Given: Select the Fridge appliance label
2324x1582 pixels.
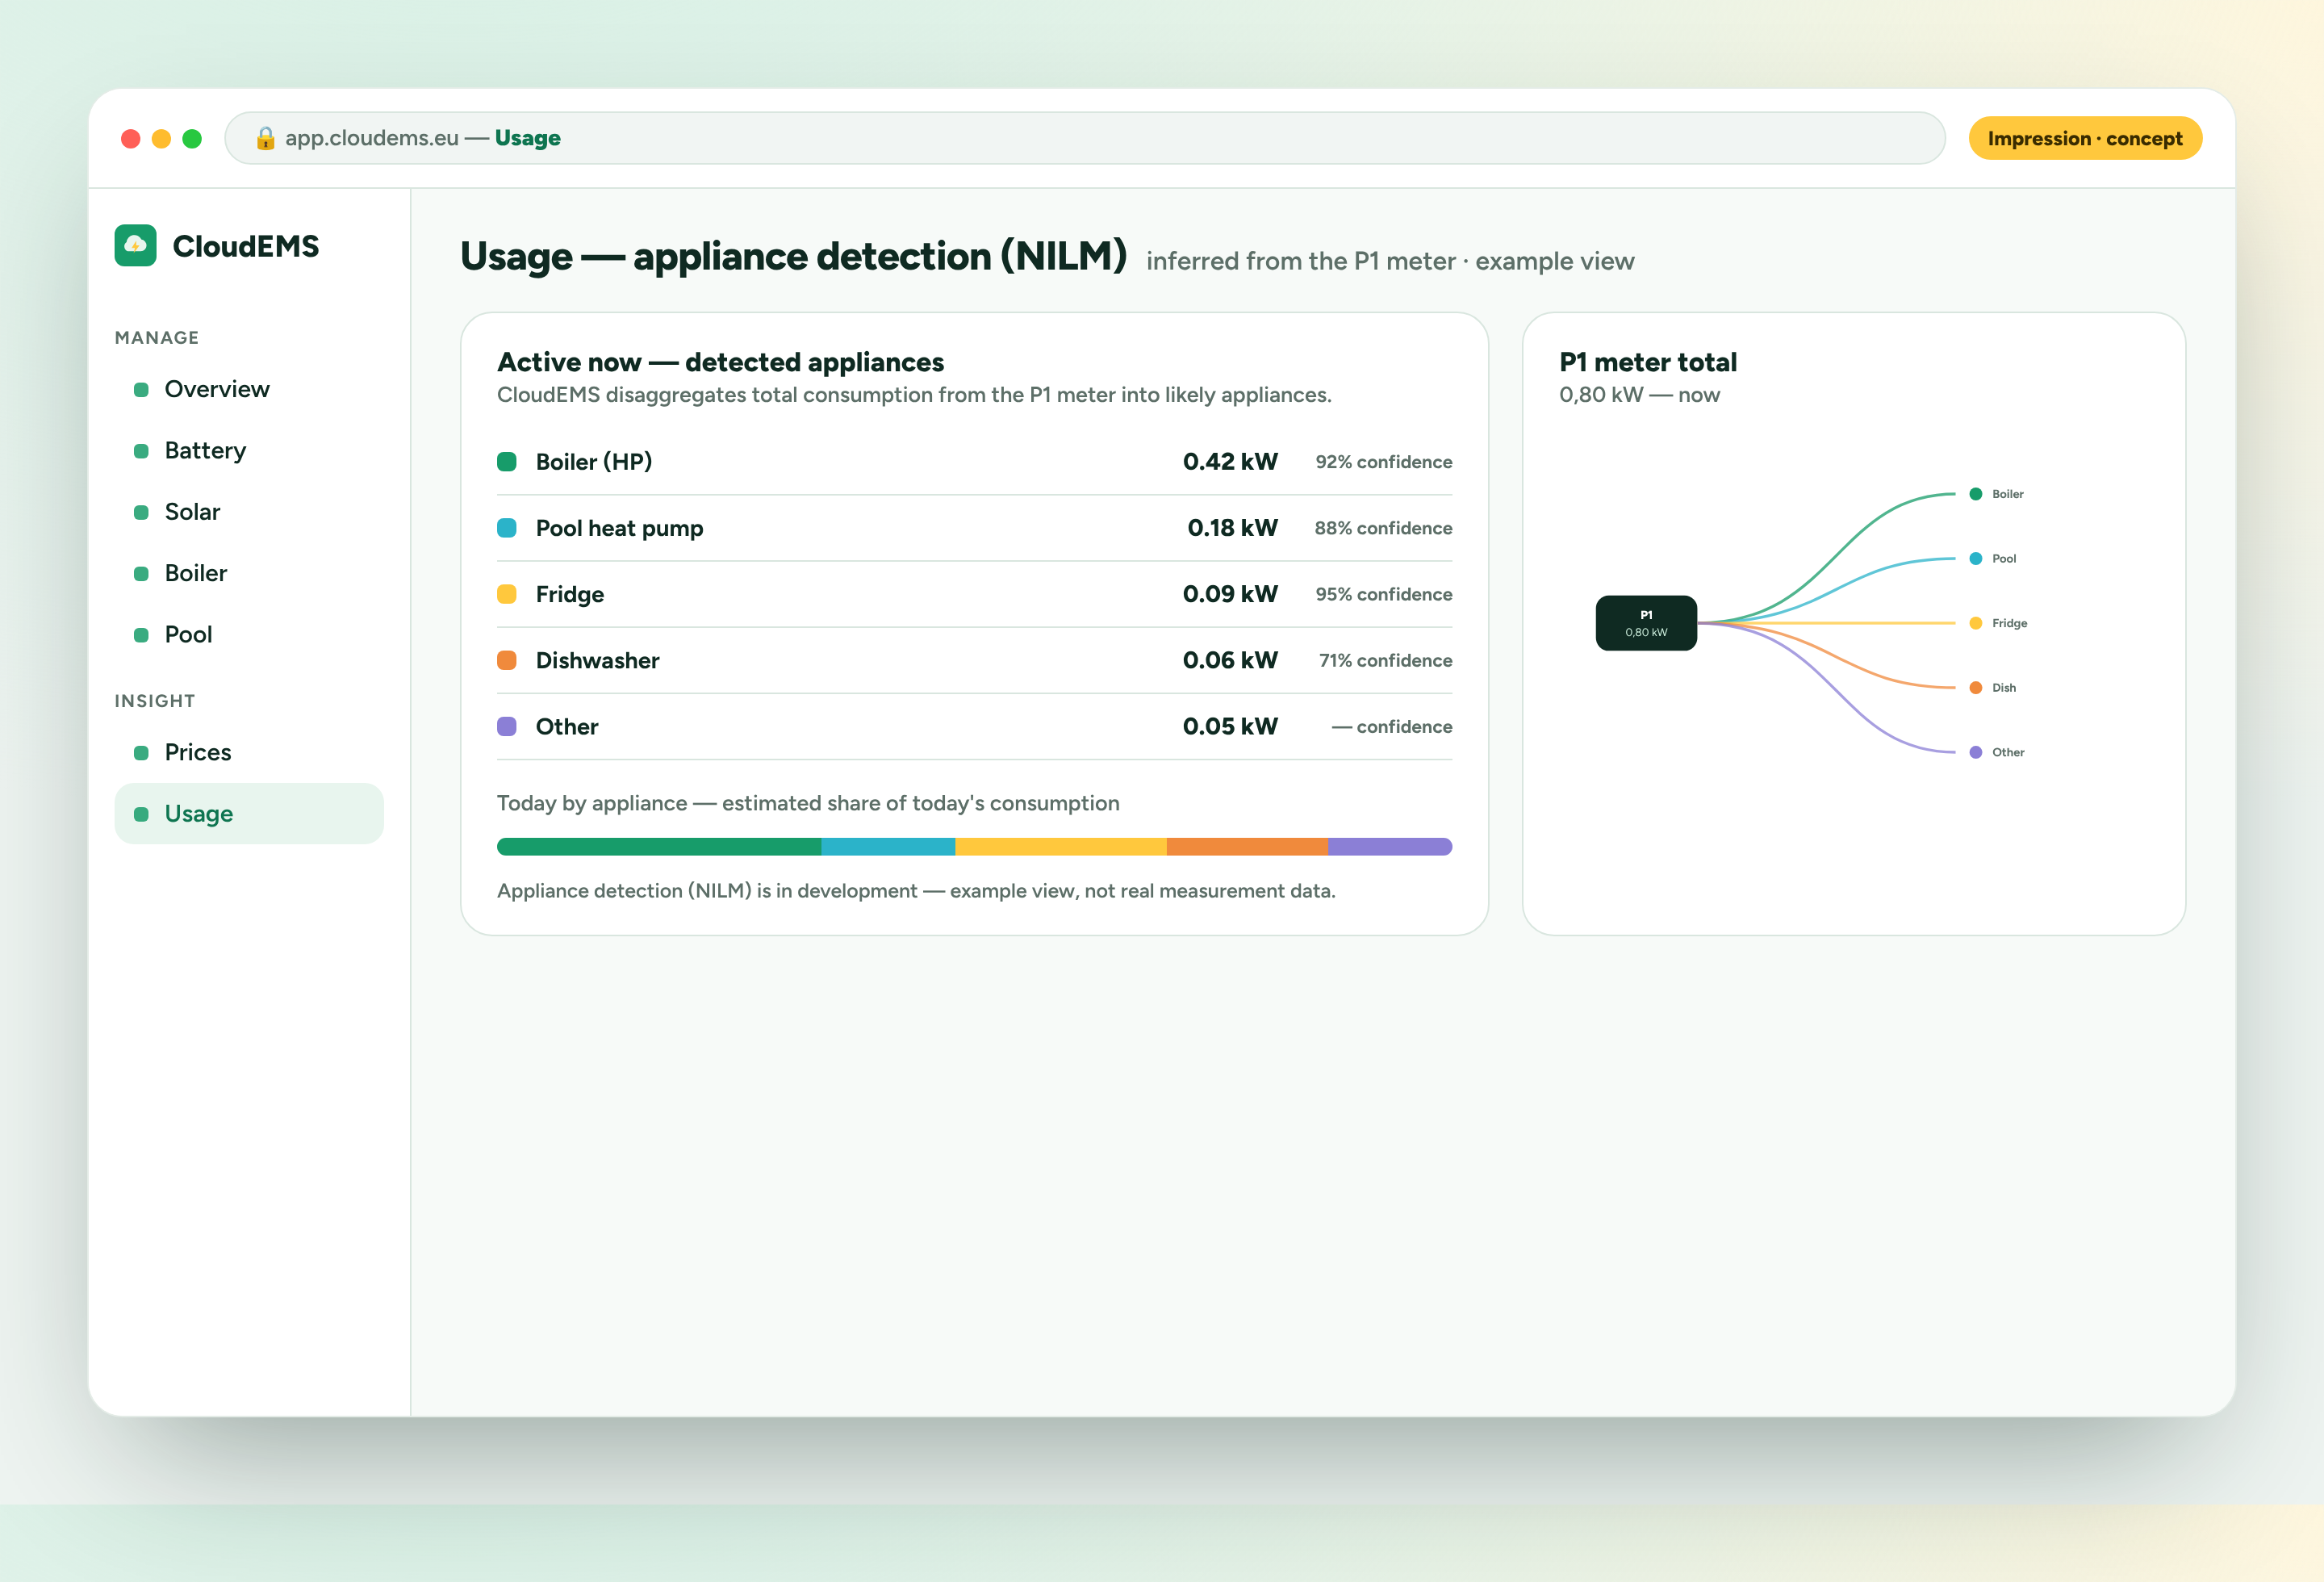Looking at the screenshot, I should click(570, 594).
